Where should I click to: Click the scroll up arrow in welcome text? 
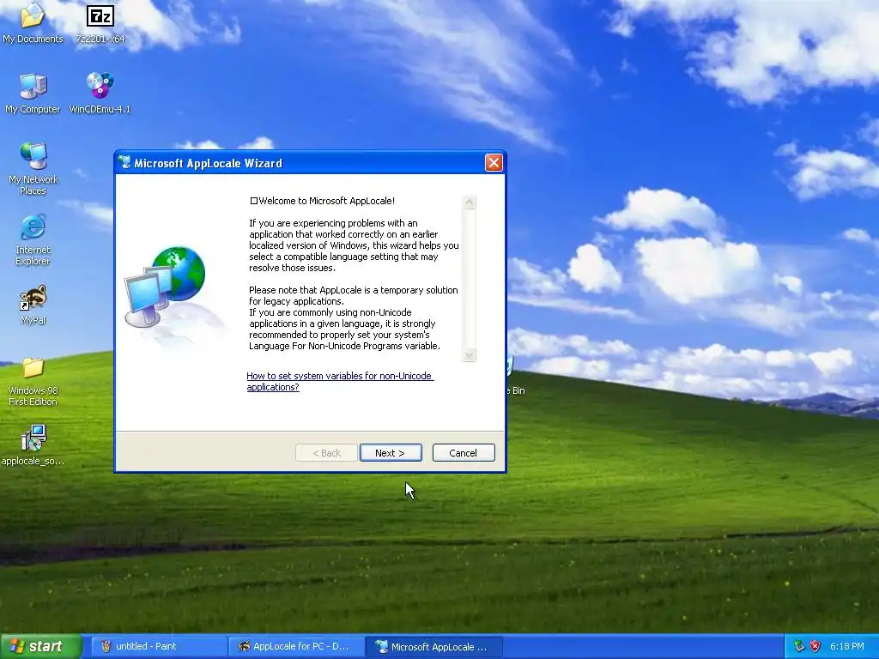click(470, 202)
